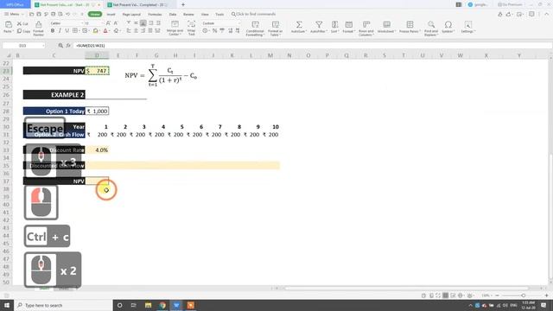Open the Worksheet menu
Viewport: 553px width, 311px height.
tap(386, 27)
